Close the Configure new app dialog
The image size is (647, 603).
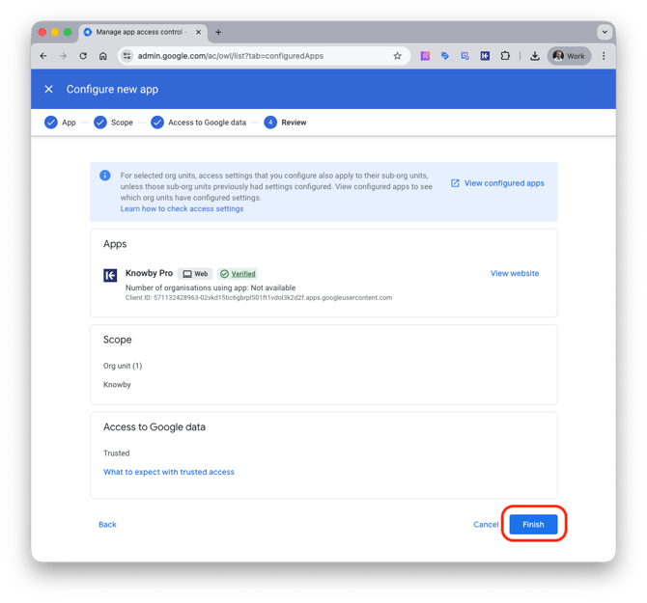pyautogui.click(x=49, y=90)
